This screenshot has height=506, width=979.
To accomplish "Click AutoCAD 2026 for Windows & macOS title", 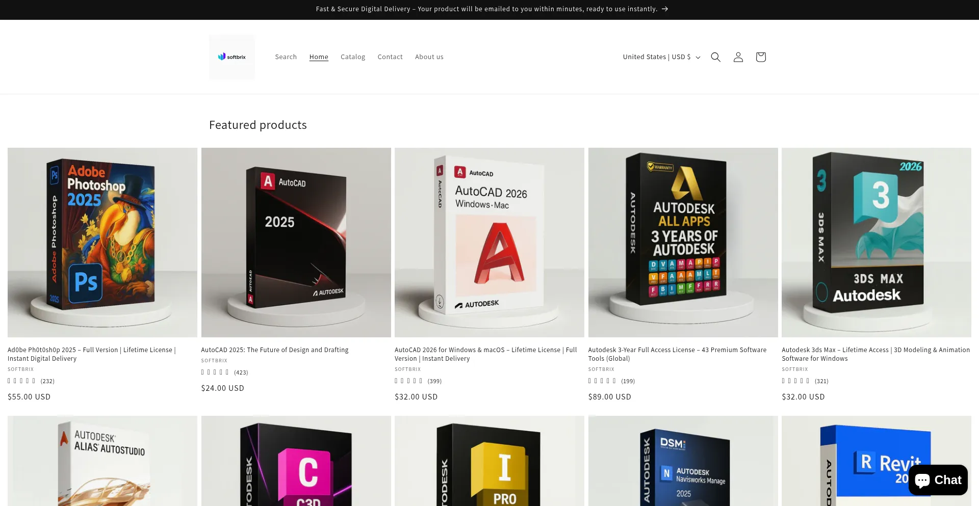I will coord(486,354).
